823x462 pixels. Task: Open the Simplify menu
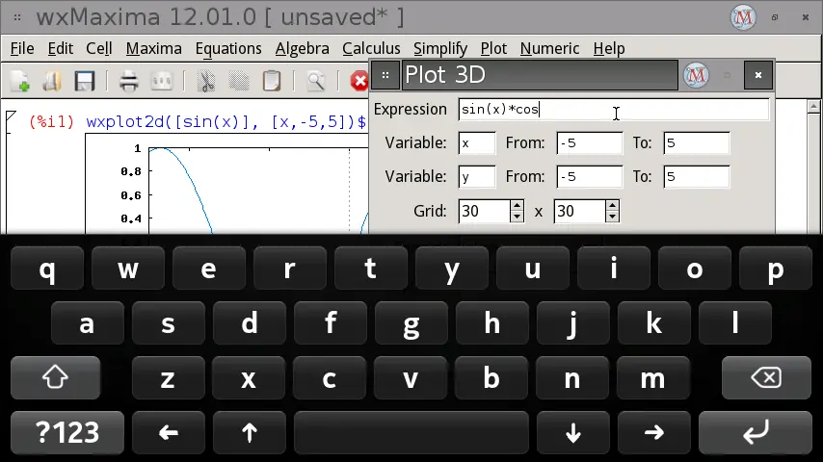coord(440,49)
